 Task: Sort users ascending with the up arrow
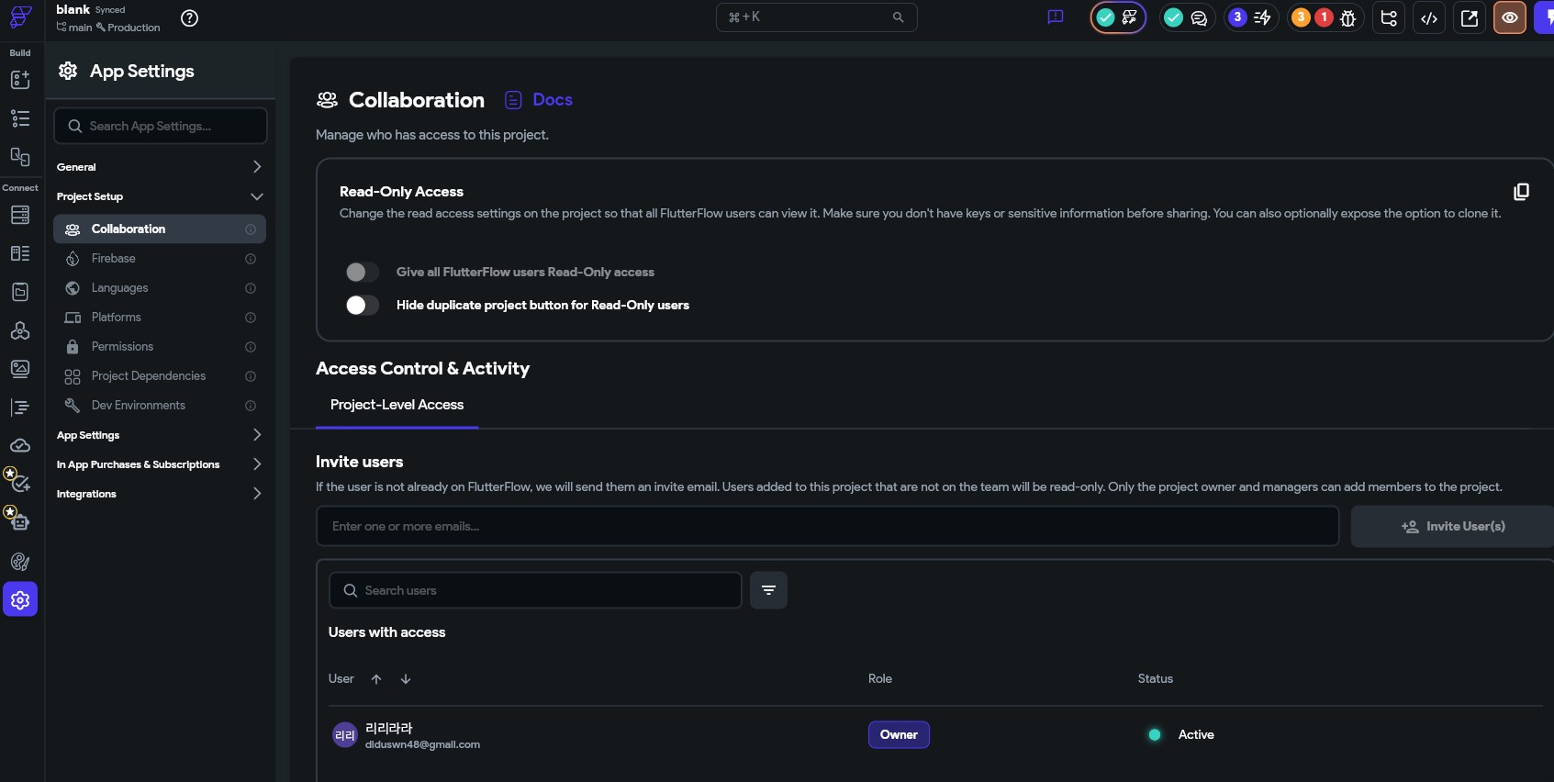click(376, 679)
